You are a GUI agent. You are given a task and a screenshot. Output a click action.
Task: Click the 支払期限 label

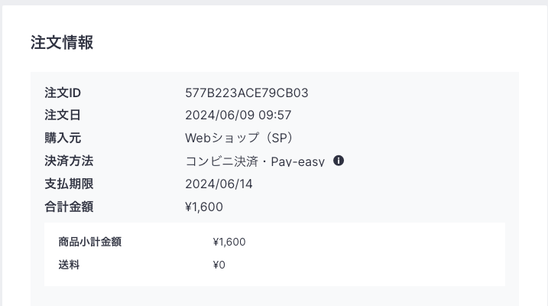tap(69, 184)
